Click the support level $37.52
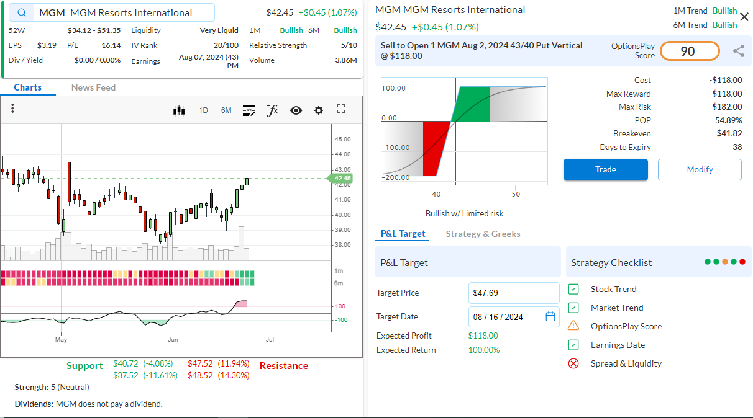The height and width of the screenshot is (418, 753). (127, 375)
